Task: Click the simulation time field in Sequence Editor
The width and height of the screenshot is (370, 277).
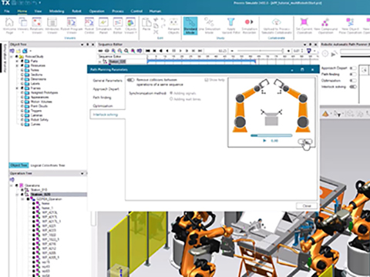Action: pos(222,51)
